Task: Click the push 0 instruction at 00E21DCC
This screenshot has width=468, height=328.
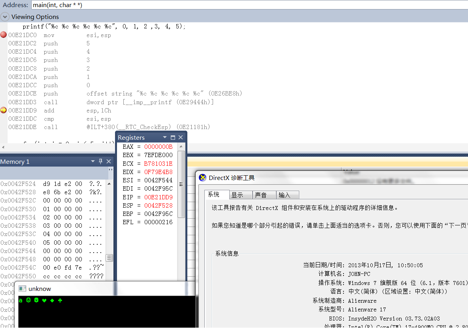Action: point(49,85)
